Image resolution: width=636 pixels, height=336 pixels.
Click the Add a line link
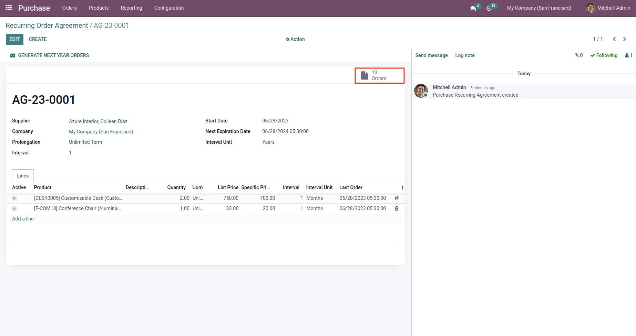23,219
